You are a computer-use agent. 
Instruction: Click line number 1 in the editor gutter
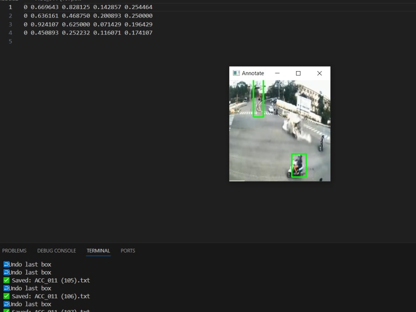(x=10, y=7)
